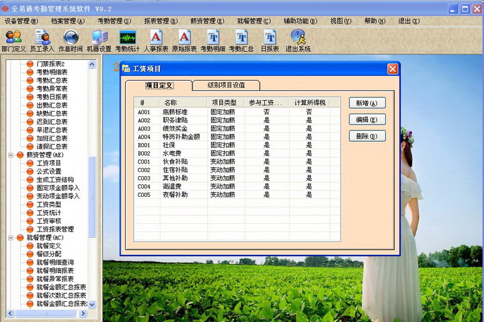Select row B001 社保
Image resolution: width=484 pixels, height=322 pixels.
[x=237, y=145]
